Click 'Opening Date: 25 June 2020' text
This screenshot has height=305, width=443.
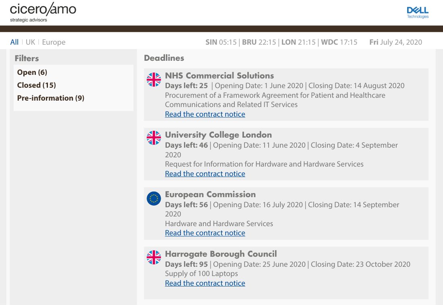(259, 264)
